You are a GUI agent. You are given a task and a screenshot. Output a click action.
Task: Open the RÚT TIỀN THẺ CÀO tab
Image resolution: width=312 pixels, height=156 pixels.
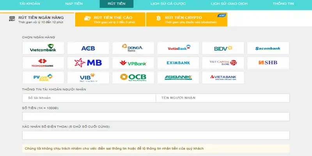[x=110, y=19]
